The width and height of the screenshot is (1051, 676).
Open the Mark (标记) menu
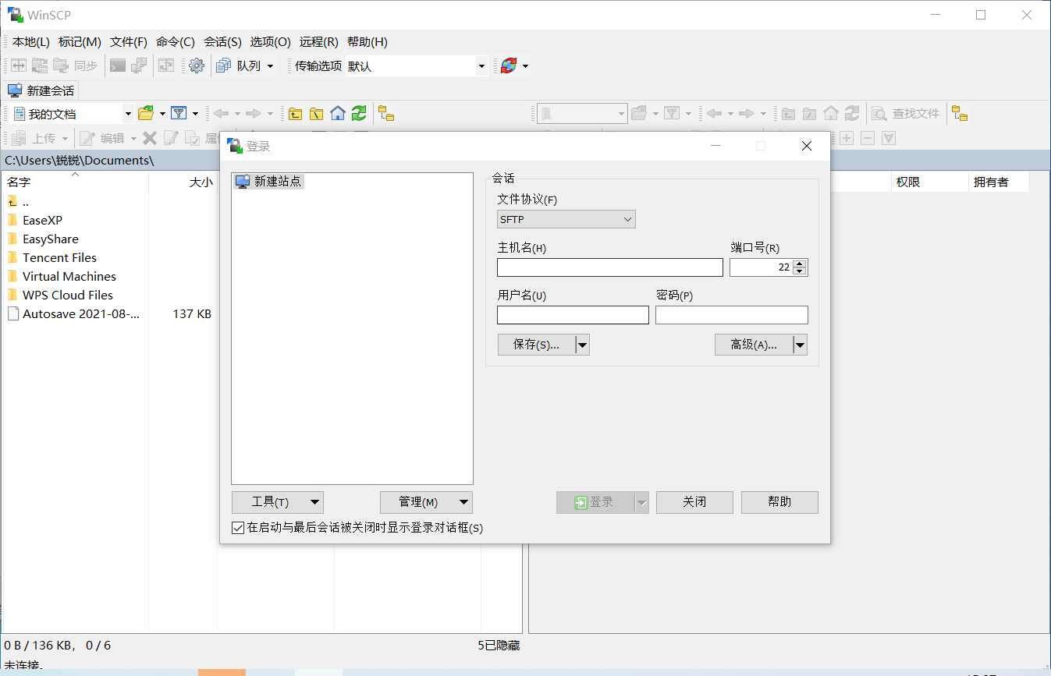tap(80, 42)
